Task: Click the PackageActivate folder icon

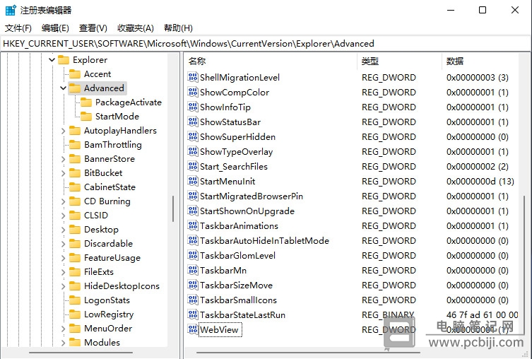Action: pyautogui.click(x=85, y=102)
